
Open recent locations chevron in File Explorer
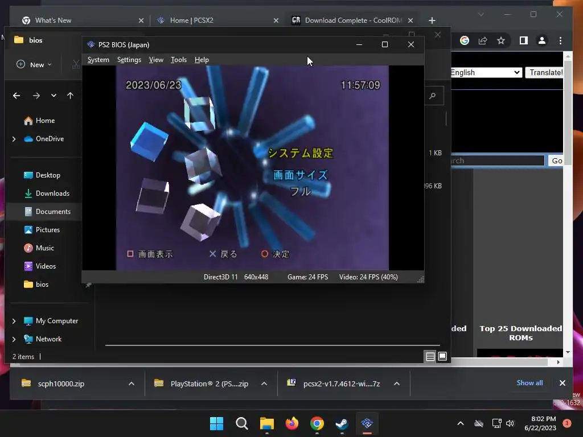tap(54, 96)
